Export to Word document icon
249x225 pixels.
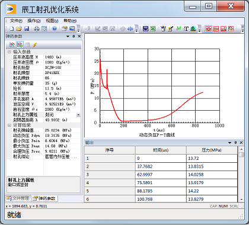coord(145,29)
